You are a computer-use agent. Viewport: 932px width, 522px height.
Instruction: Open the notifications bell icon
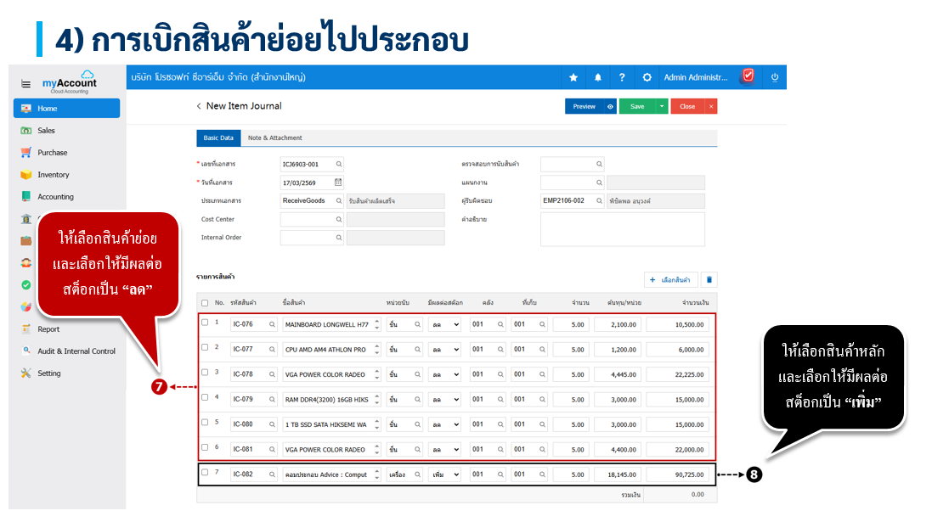click(598, 77)
